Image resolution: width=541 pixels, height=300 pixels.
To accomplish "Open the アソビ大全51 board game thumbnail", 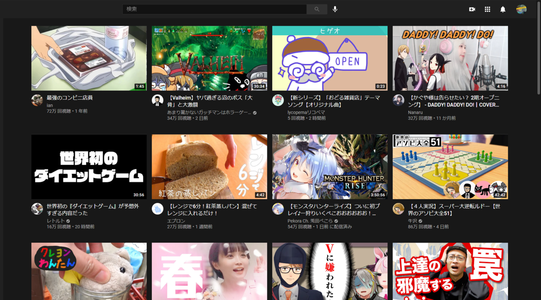I will pos(450,167).
